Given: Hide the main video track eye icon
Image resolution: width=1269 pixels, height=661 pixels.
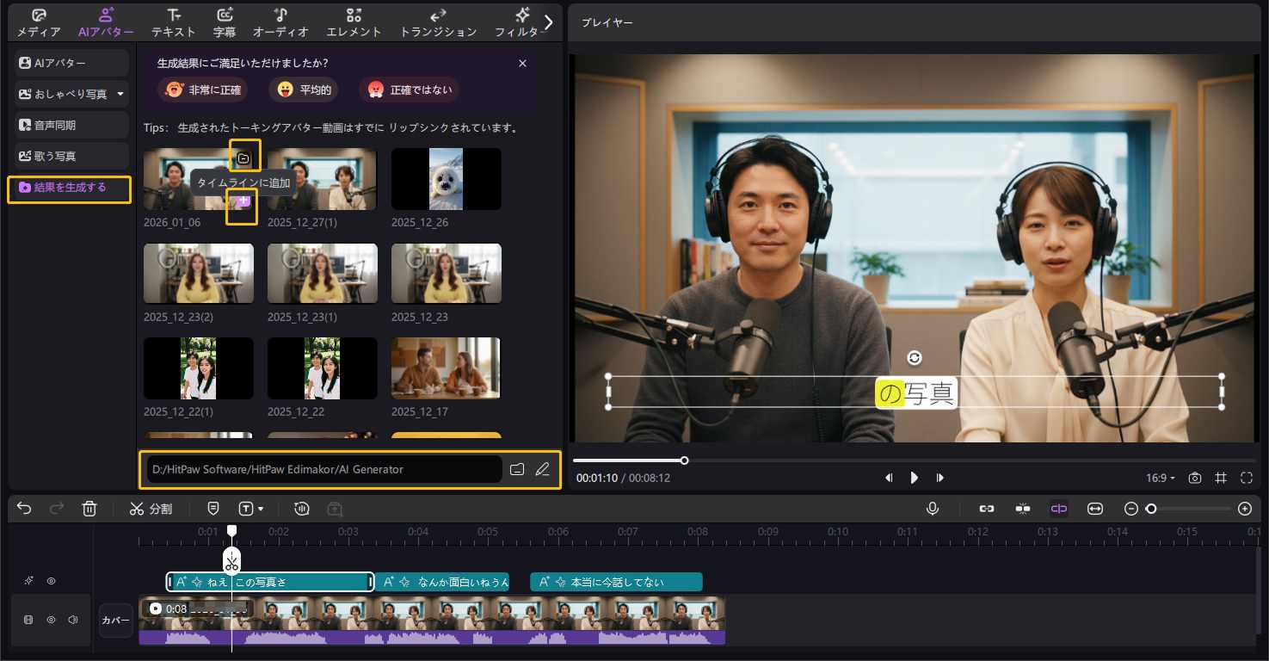Looking at the screenshot, I should pyautogui.click(x=51, y=620).
